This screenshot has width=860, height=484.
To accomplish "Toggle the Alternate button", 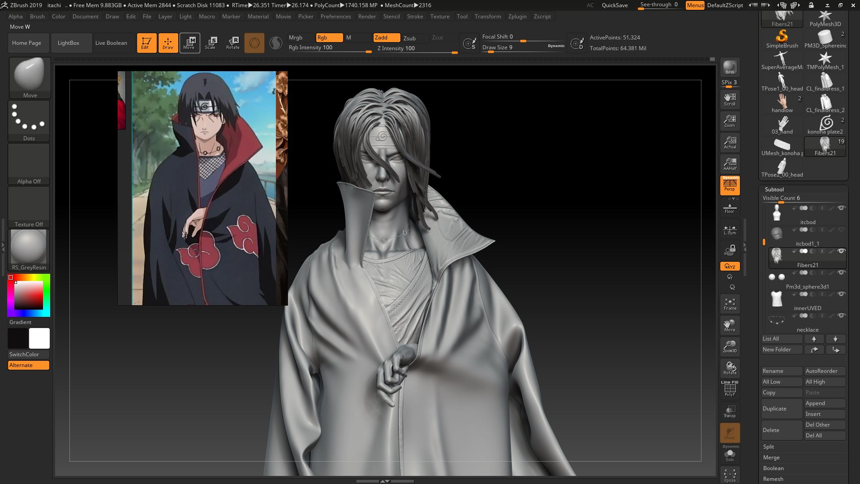I will click(29, 365).
